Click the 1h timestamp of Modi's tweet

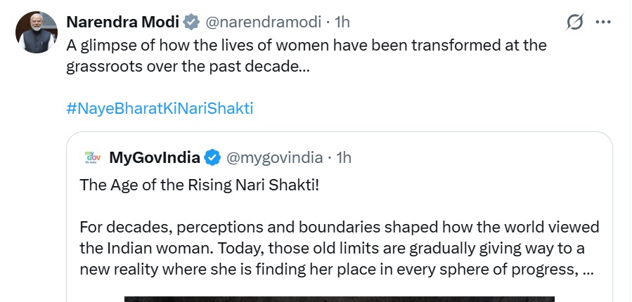tap(342, 22)
